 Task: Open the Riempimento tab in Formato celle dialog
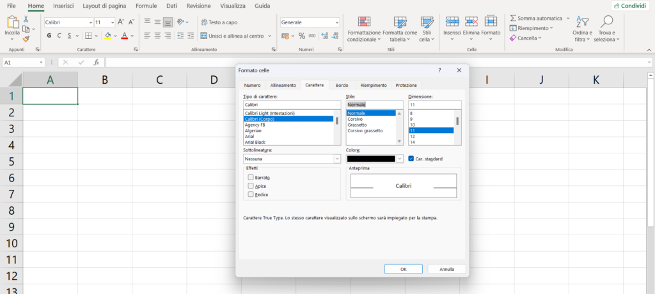[x=374, y=85]
